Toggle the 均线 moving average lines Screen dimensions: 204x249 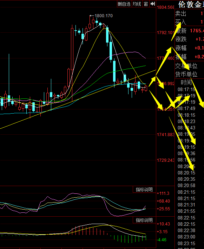coord(137,4)
